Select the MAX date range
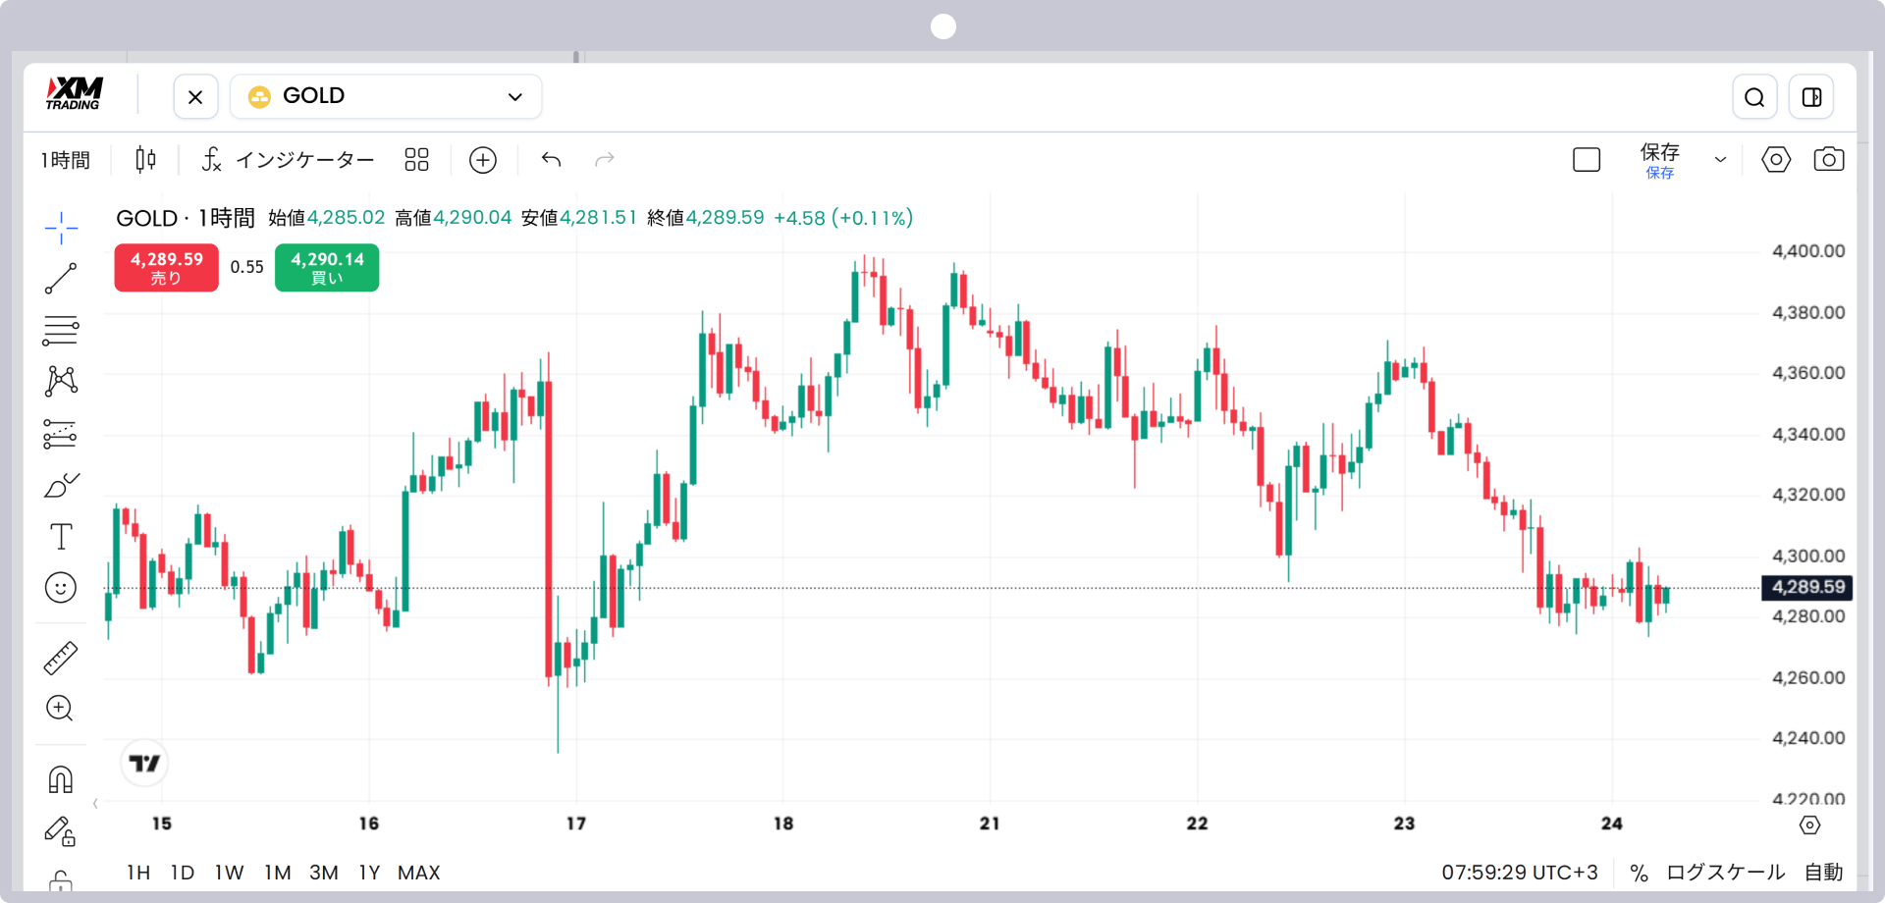Viewport: 1885px width, 903px height. pyautogui.click(x=419, y=873)
